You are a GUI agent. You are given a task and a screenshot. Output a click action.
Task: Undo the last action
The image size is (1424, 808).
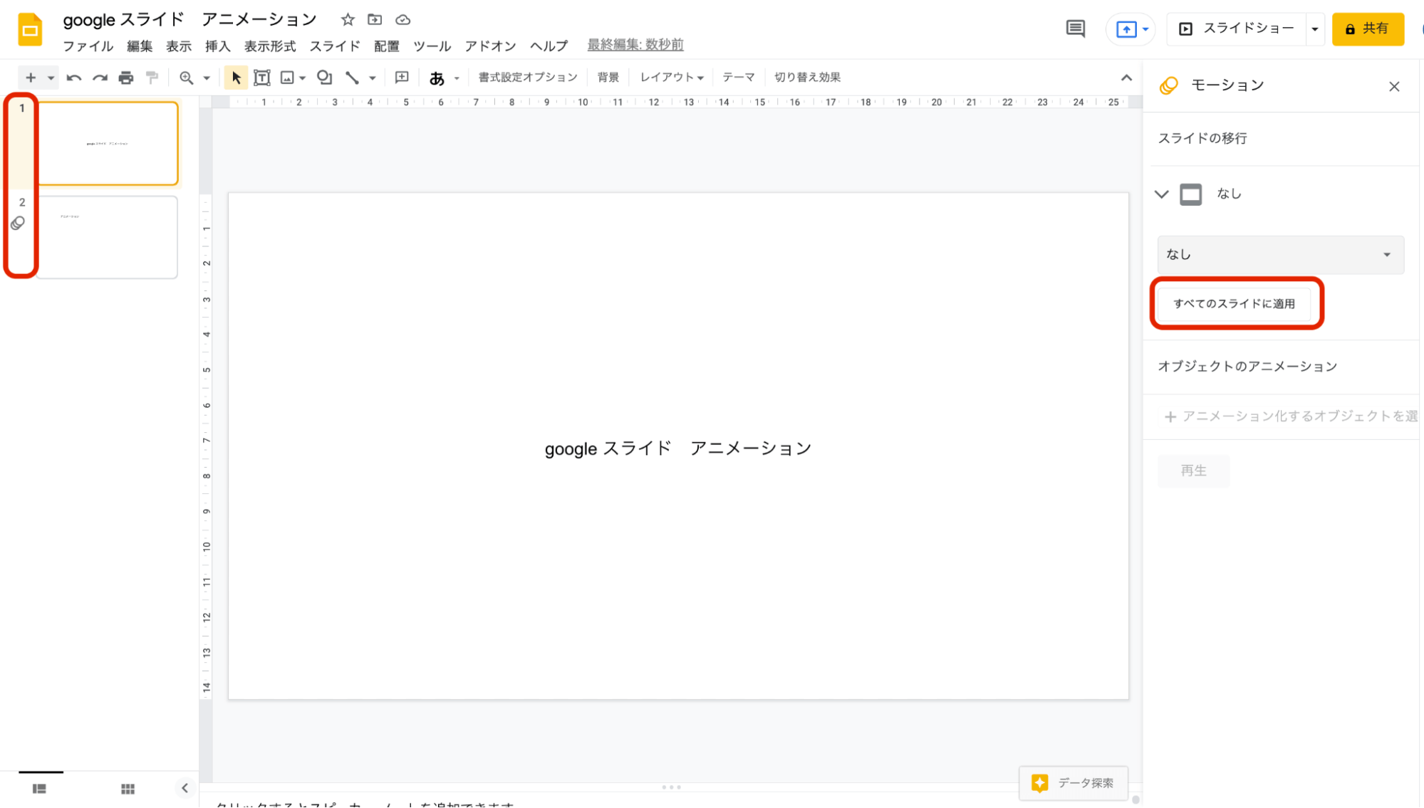[74, 78]
